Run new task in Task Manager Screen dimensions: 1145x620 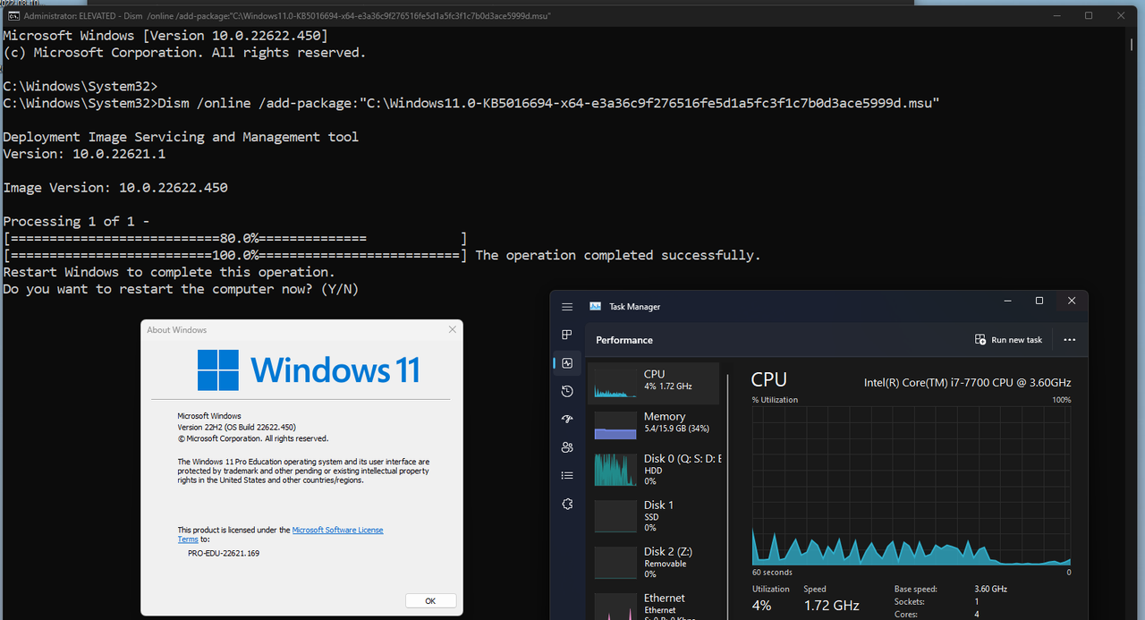pos(1008,340)
